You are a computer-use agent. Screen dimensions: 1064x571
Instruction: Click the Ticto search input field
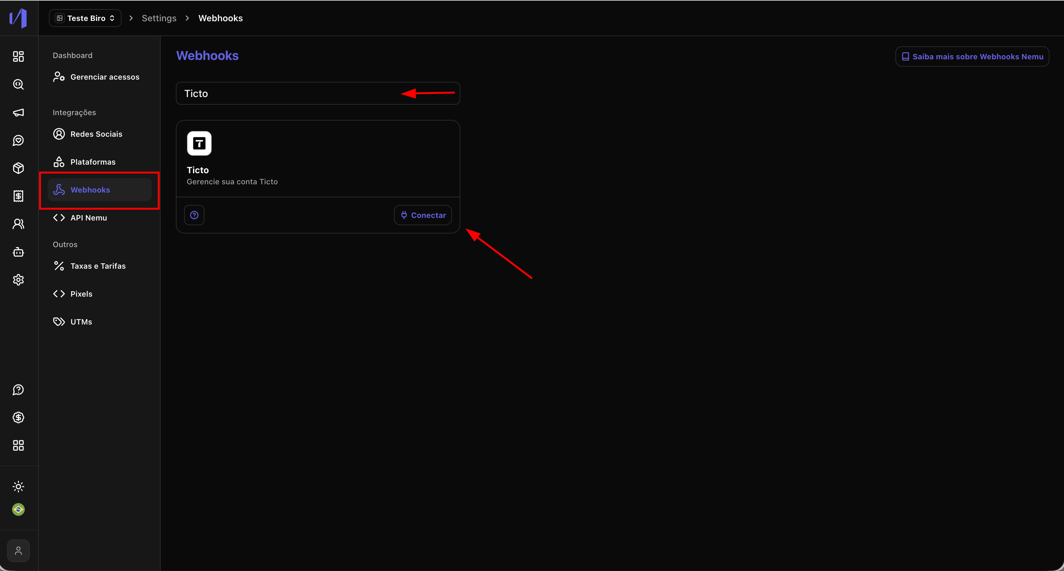pyautogui.click(x=289, y=93)
